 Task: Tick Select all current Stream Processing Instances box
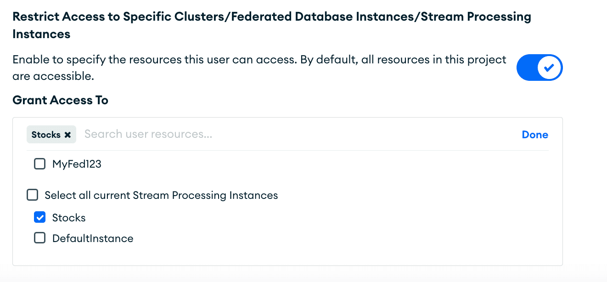click(x=32, y=195)
